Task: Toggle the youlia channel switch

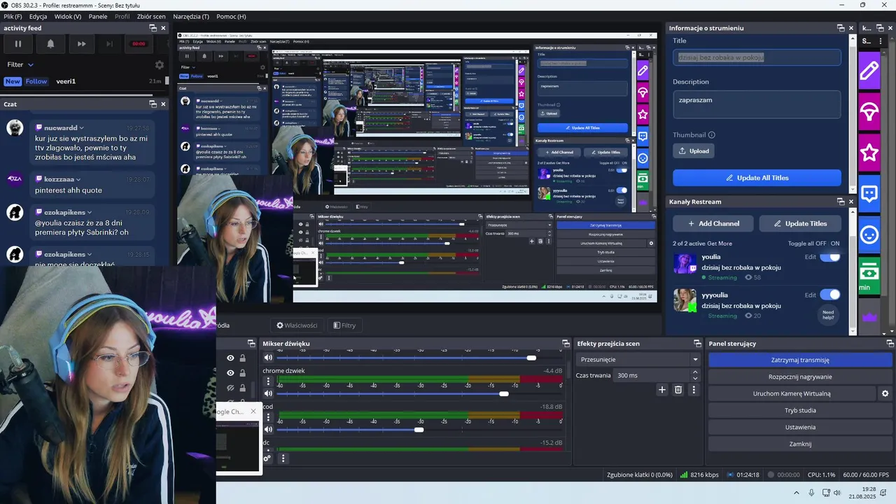Action: point(829,257)
